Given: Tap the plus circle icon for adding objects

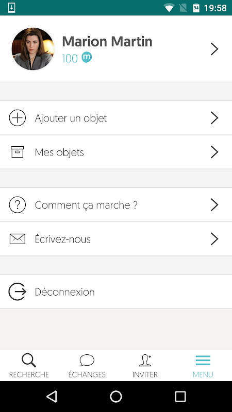Looking at the screenshot, I should (x=18, y=118).
